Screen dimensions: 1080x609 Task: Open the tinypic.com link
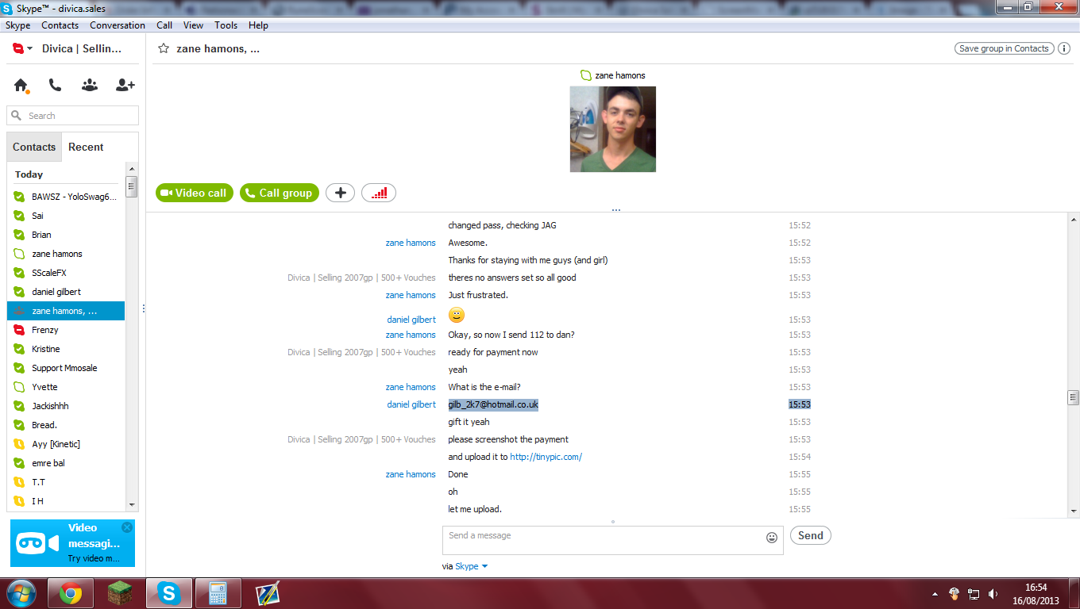tap(546, 457)
